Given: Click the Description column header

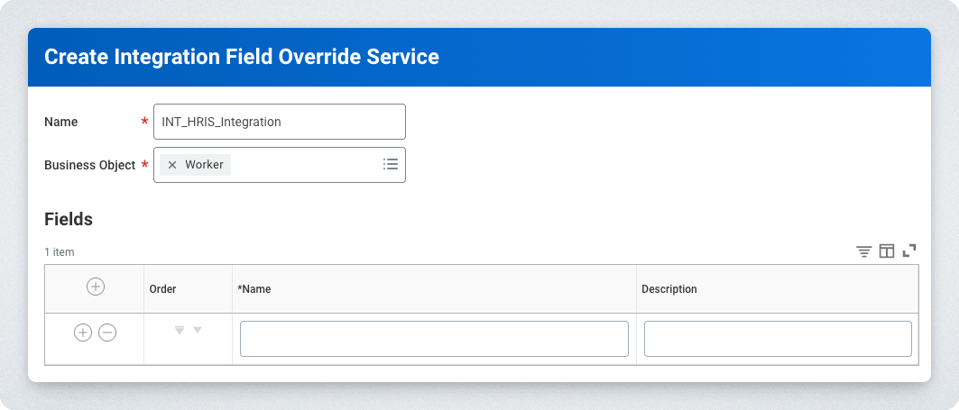Looking at the screenshot, I should coord(669,289).
